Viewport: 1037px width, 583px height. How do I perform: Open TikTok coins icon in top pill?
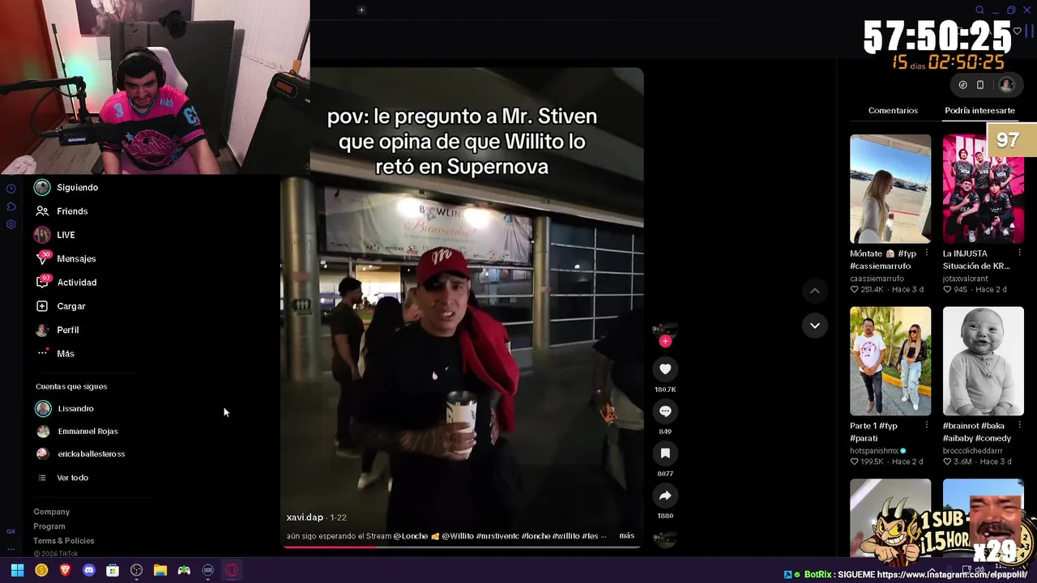[x=962, y=84]
